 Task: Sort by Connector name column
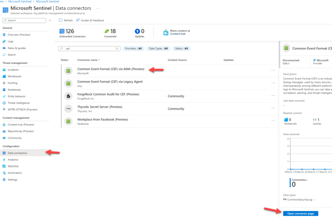pyautogui.click(x=88, y=60)
